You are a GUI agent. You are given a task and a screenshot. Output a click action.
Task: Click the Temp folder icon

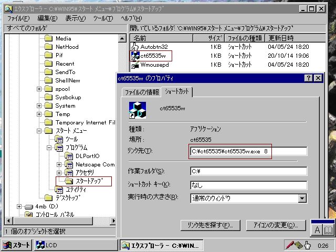click(x=48, y=114)
